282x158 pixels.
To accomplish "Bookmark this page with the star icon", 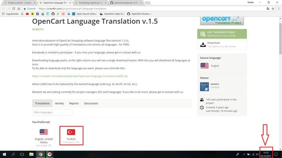I will pos(273,9).
